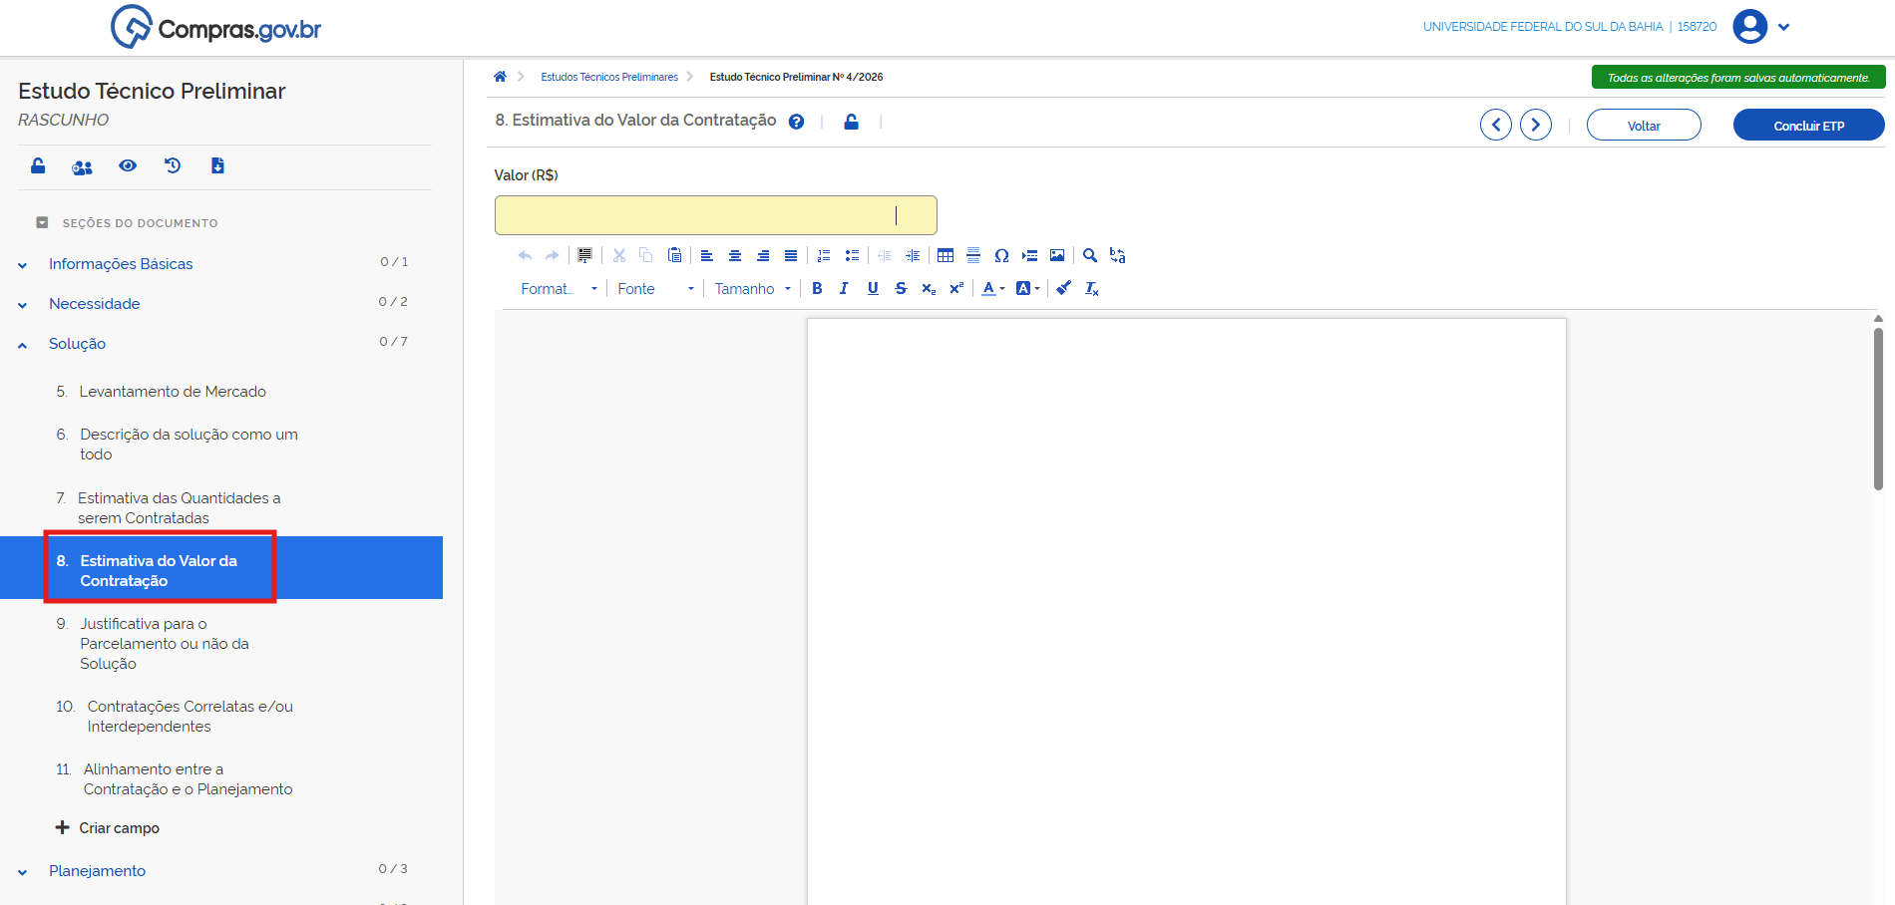Toggle the section lock next to the title
The width and height of the screenshot is (1895, 905).
[851, 122]
